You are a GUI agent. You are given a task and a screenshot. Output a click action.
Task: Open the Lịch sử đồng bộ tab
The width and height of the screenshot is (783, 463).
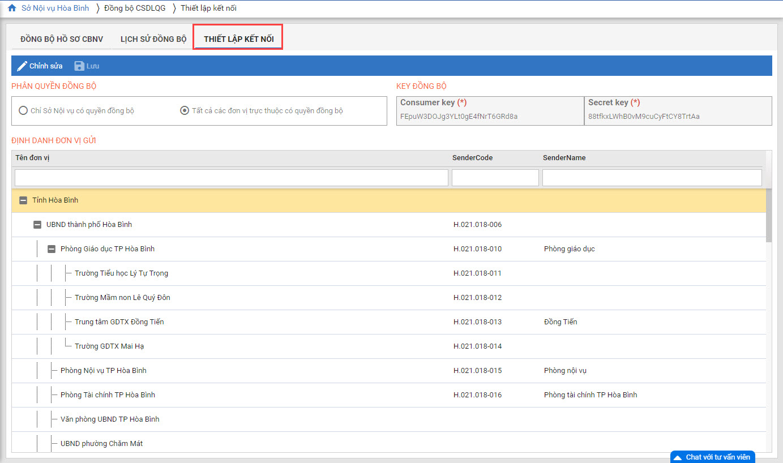pos(153,39)
